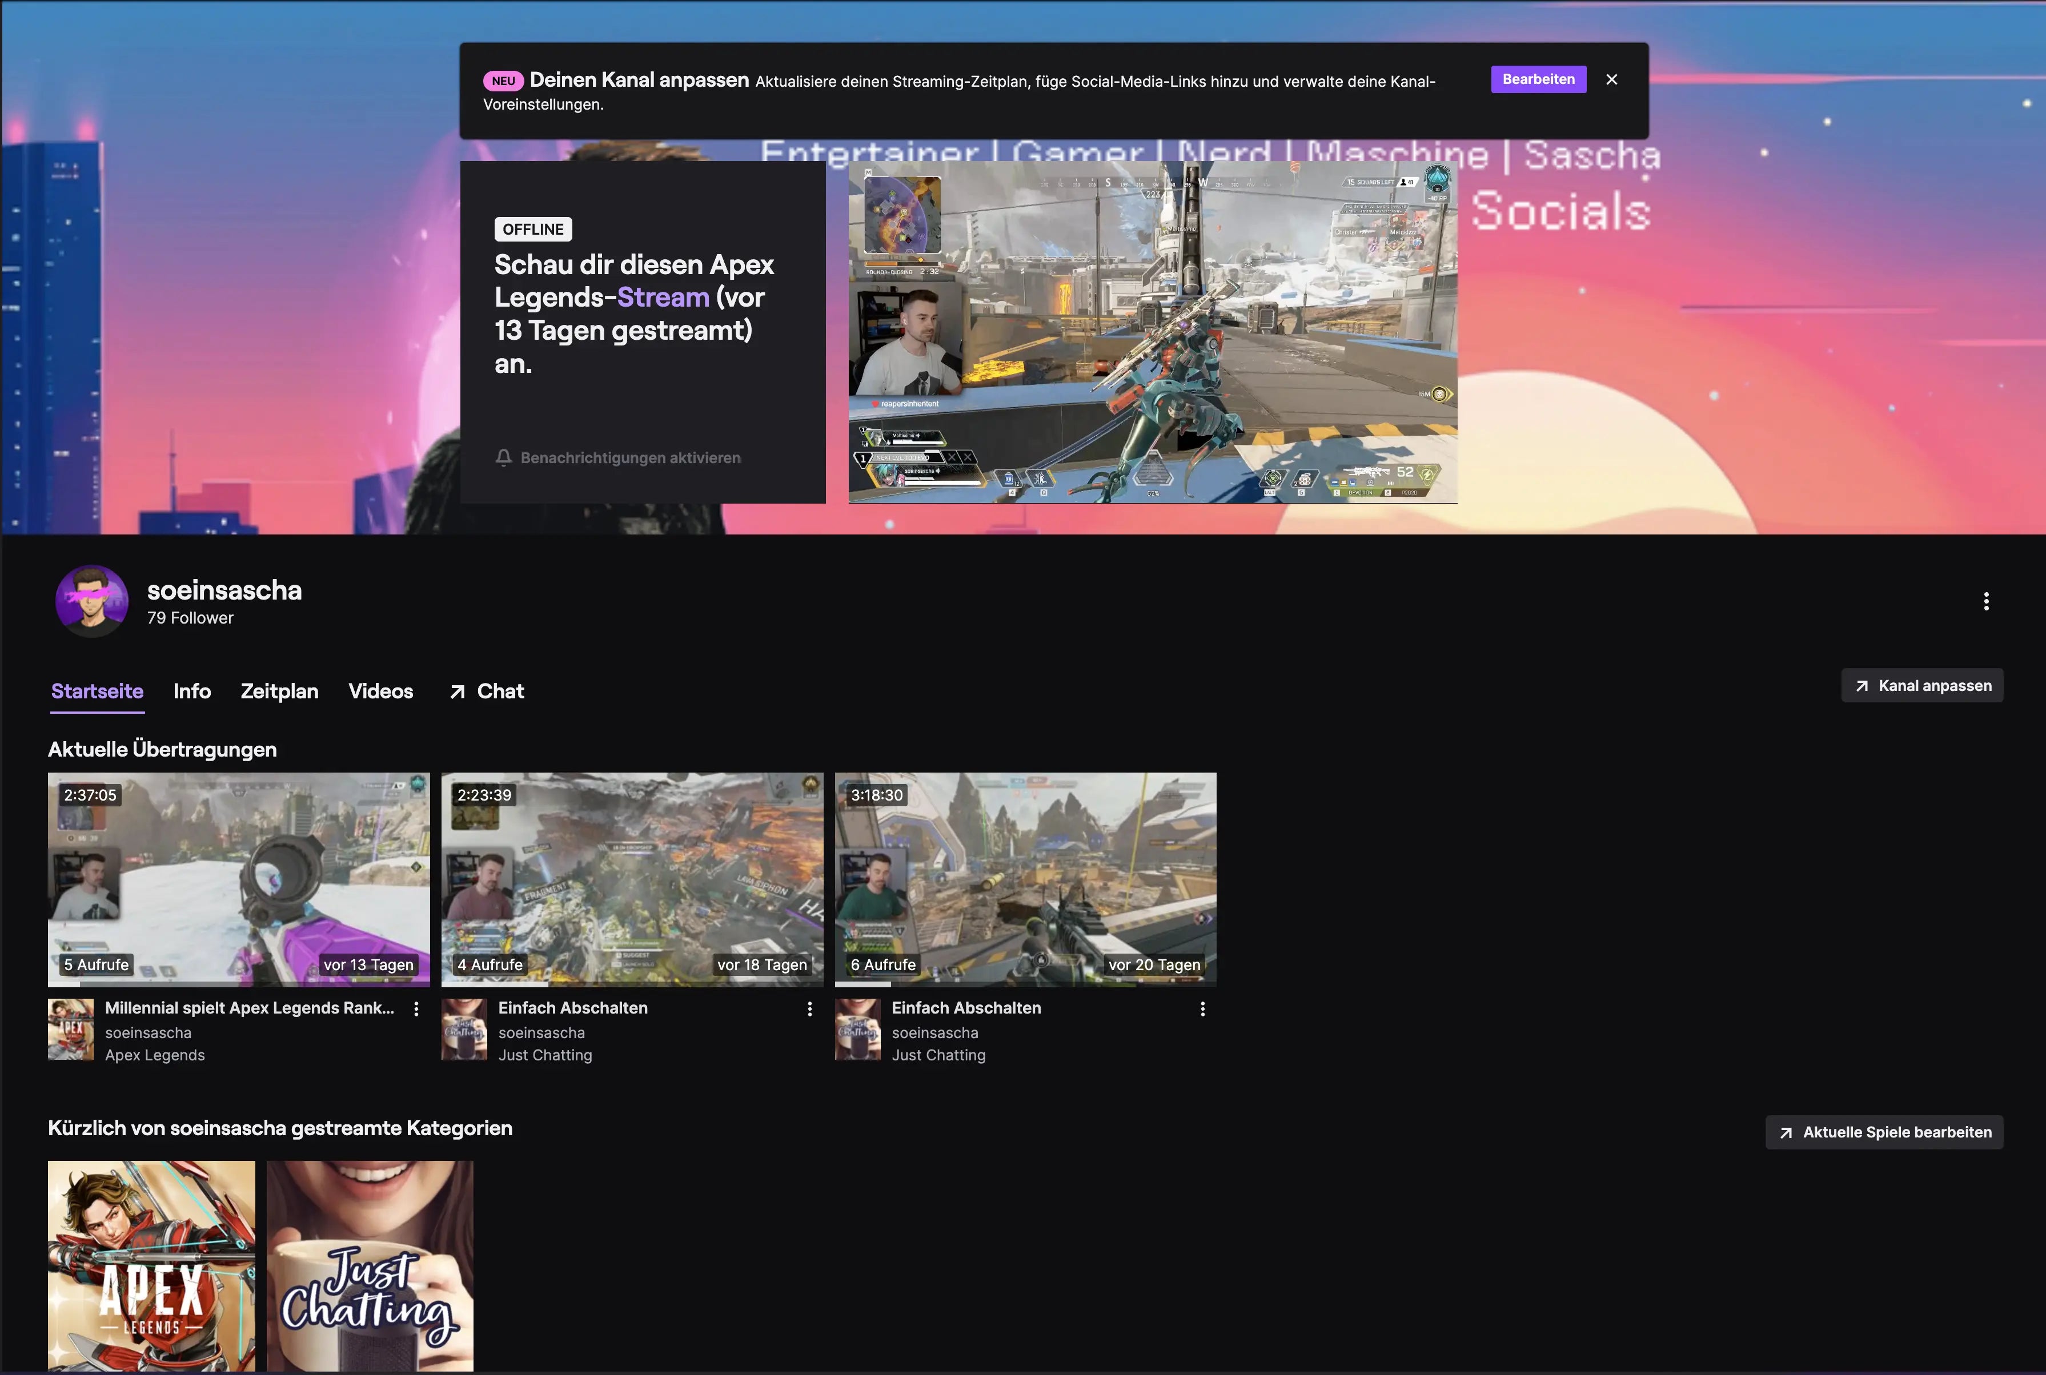2046x1375 pixels.
Task: Open the Apex Legends category cover
Action: tap(152, 1265)
